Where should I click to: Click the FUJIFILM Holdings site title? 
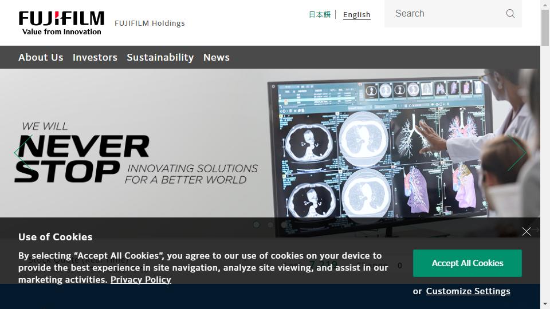(x=150, y=23)
